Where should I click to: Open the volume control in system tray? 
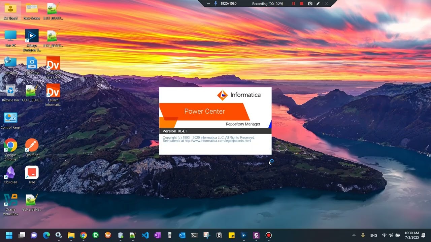click(391, 235)
